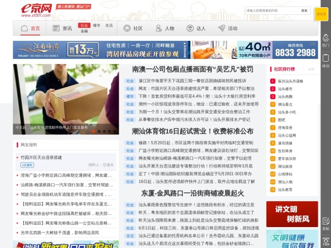The height and width of the screenshot is (248, 331).
Task: Click the 生活 tag before 托育机构名单 article
Action: 130,236
